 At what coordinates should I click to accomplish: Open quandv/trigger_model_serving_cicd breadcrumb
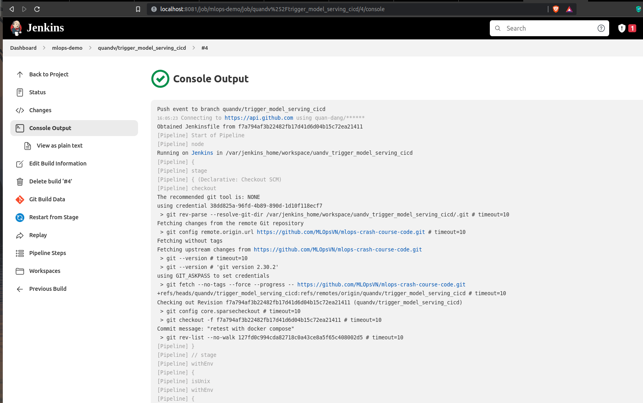[142, 48]
